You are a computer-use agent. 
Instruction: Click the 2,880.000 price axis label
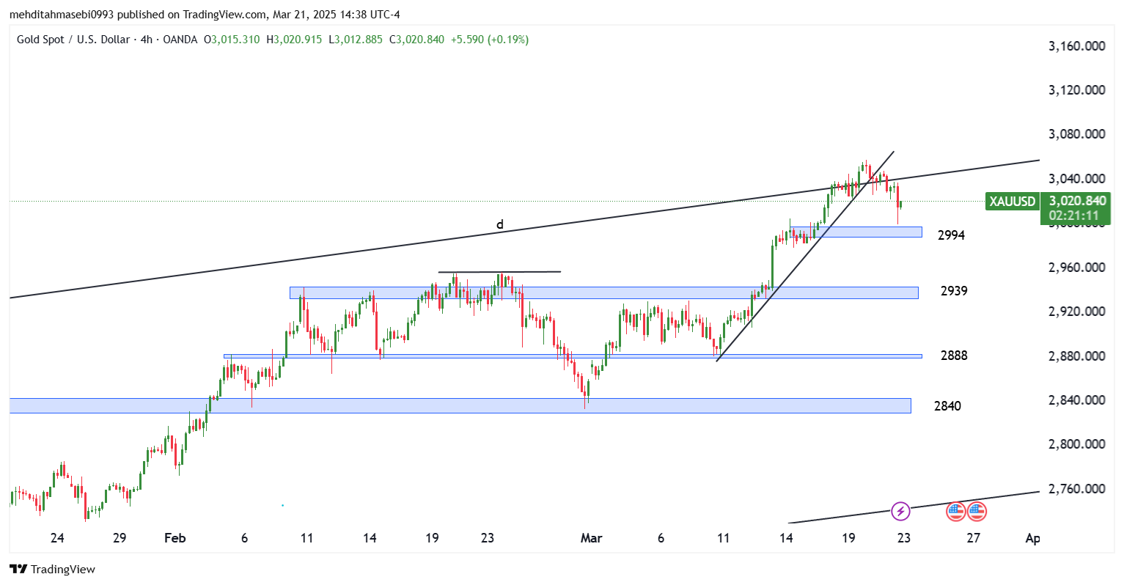click(1076, 356)
